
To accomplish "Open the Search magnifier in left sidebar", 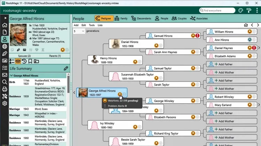I will click(5, 82).
